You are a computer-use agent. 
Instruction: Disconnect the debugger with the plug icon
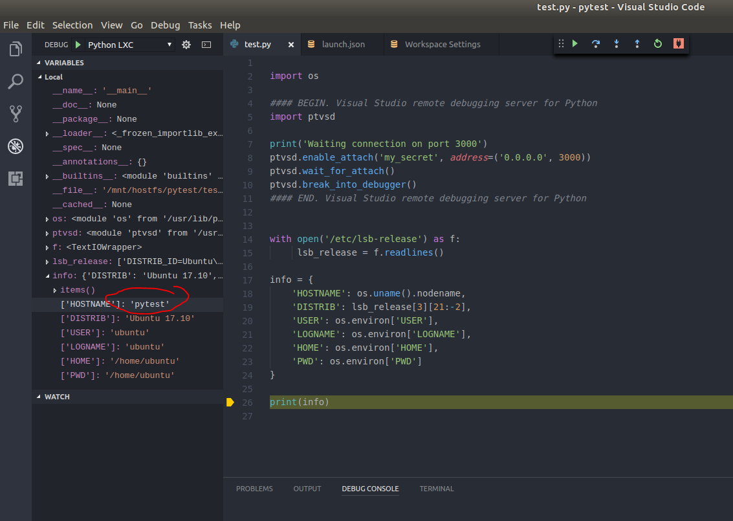(678, 43)
